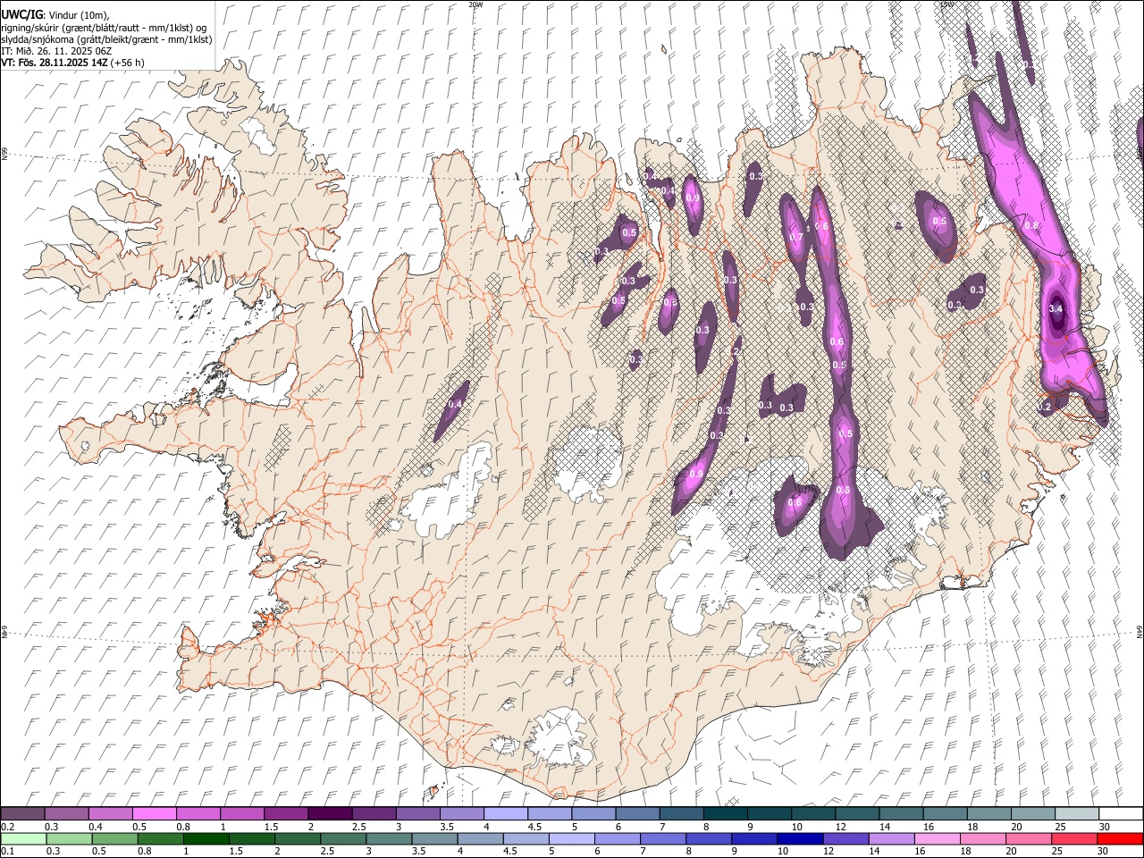Pick the bright pink 0.5–0.8 swatch, upper scale

(154, 813)
